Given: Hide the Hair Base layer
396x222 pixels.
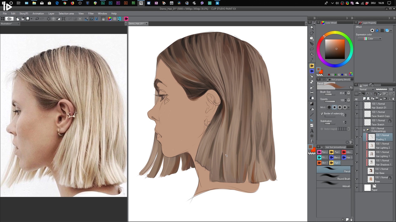Looking at the screenshot, I should (x=357, y=171).
